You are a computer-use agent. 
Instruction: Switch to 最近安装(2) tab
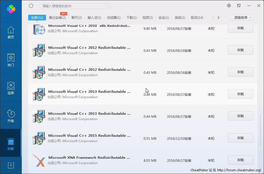(57, 18)
